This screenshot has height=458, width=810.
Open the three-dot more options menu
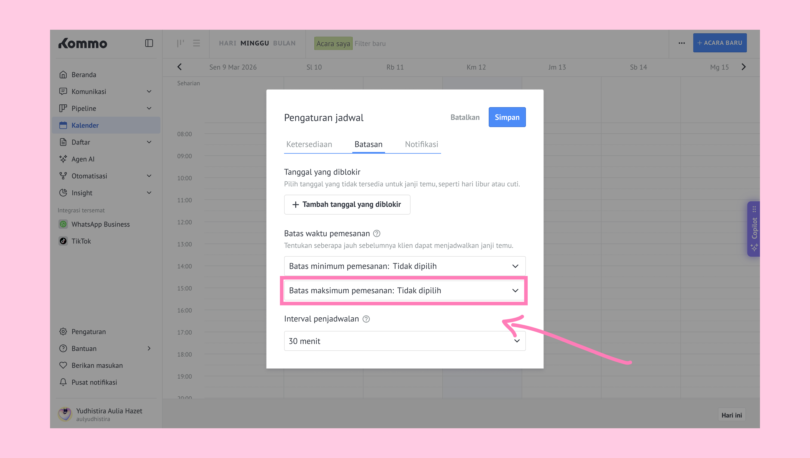point(682,43)
